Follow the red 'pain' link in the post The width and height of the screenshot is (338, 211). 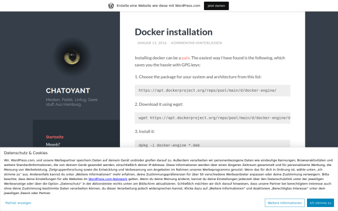(185, 58)
